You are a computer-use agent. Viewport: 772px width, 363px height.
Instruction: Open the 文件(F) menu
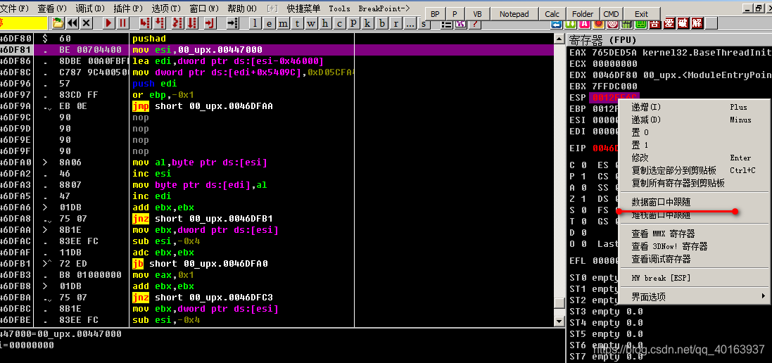[x=15, y=8]
